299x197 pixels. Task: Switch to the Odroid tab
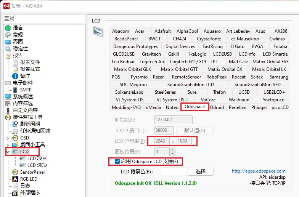coord(217,107)
